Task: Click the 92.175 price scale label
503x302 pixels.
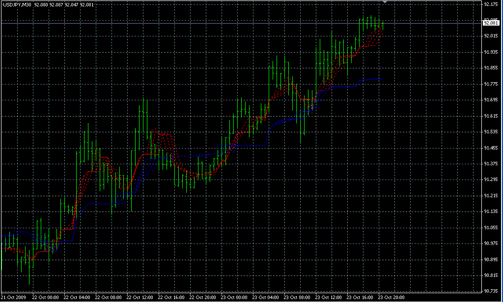Action: [491, 4]
